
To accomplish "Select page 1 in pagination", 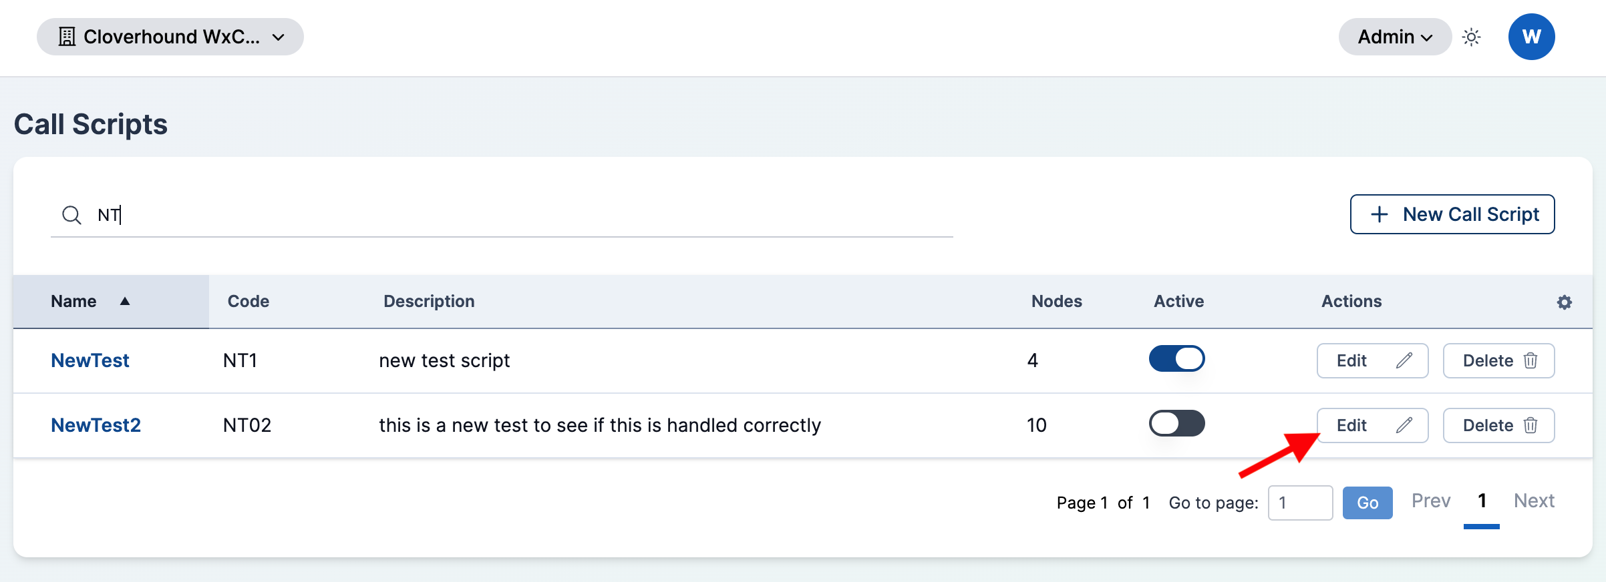I will tap(1482, 501).
